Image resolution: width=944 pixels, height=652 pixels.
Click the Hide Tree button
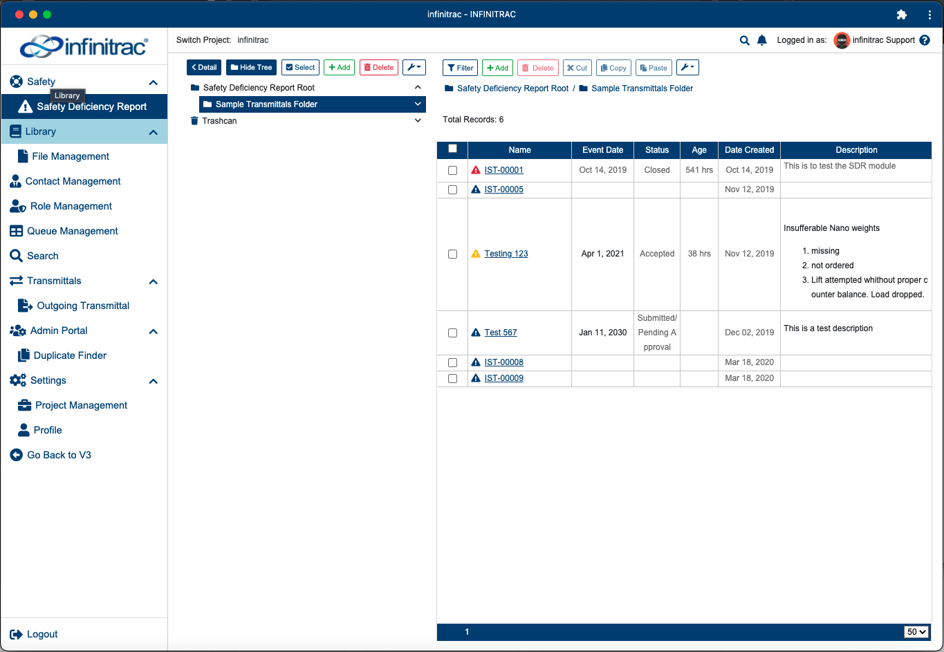252,67
